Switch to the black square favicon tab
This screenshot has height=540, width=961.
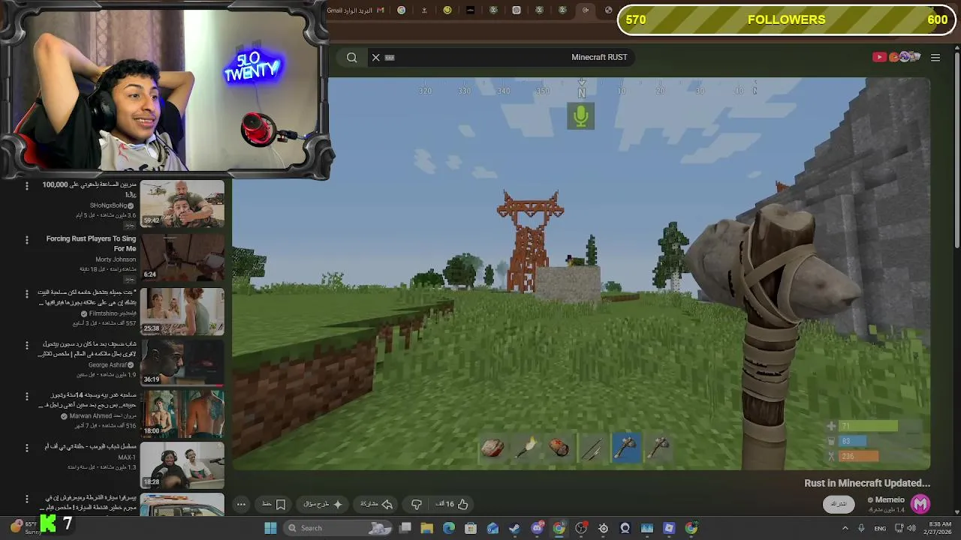471,10
